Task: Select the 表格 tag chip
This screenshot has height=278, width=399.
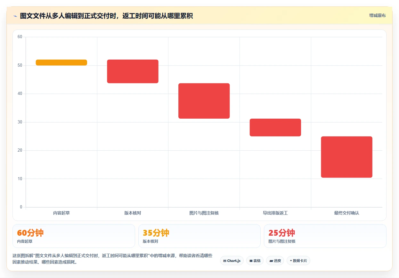Action: (x=255, y=261)
